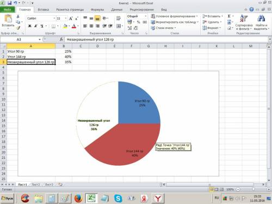
Task: Click the increase decimal icon
Action: coord(129,28)
